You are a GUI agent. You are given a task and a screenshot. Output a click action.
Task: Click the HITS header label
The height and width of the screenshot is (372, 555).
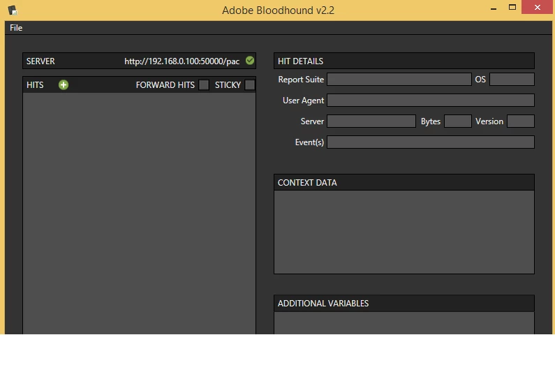pos(35,85)
